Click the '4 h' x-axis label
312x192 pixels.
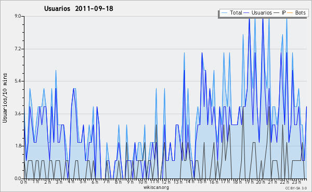(x=71, y=182)
